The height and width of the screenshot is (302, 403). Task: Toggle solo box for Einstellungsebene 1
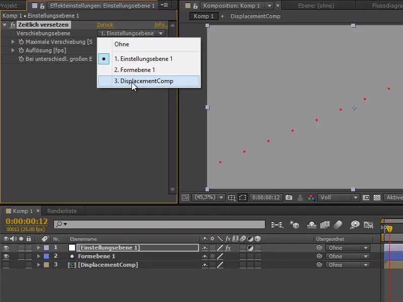21,248
